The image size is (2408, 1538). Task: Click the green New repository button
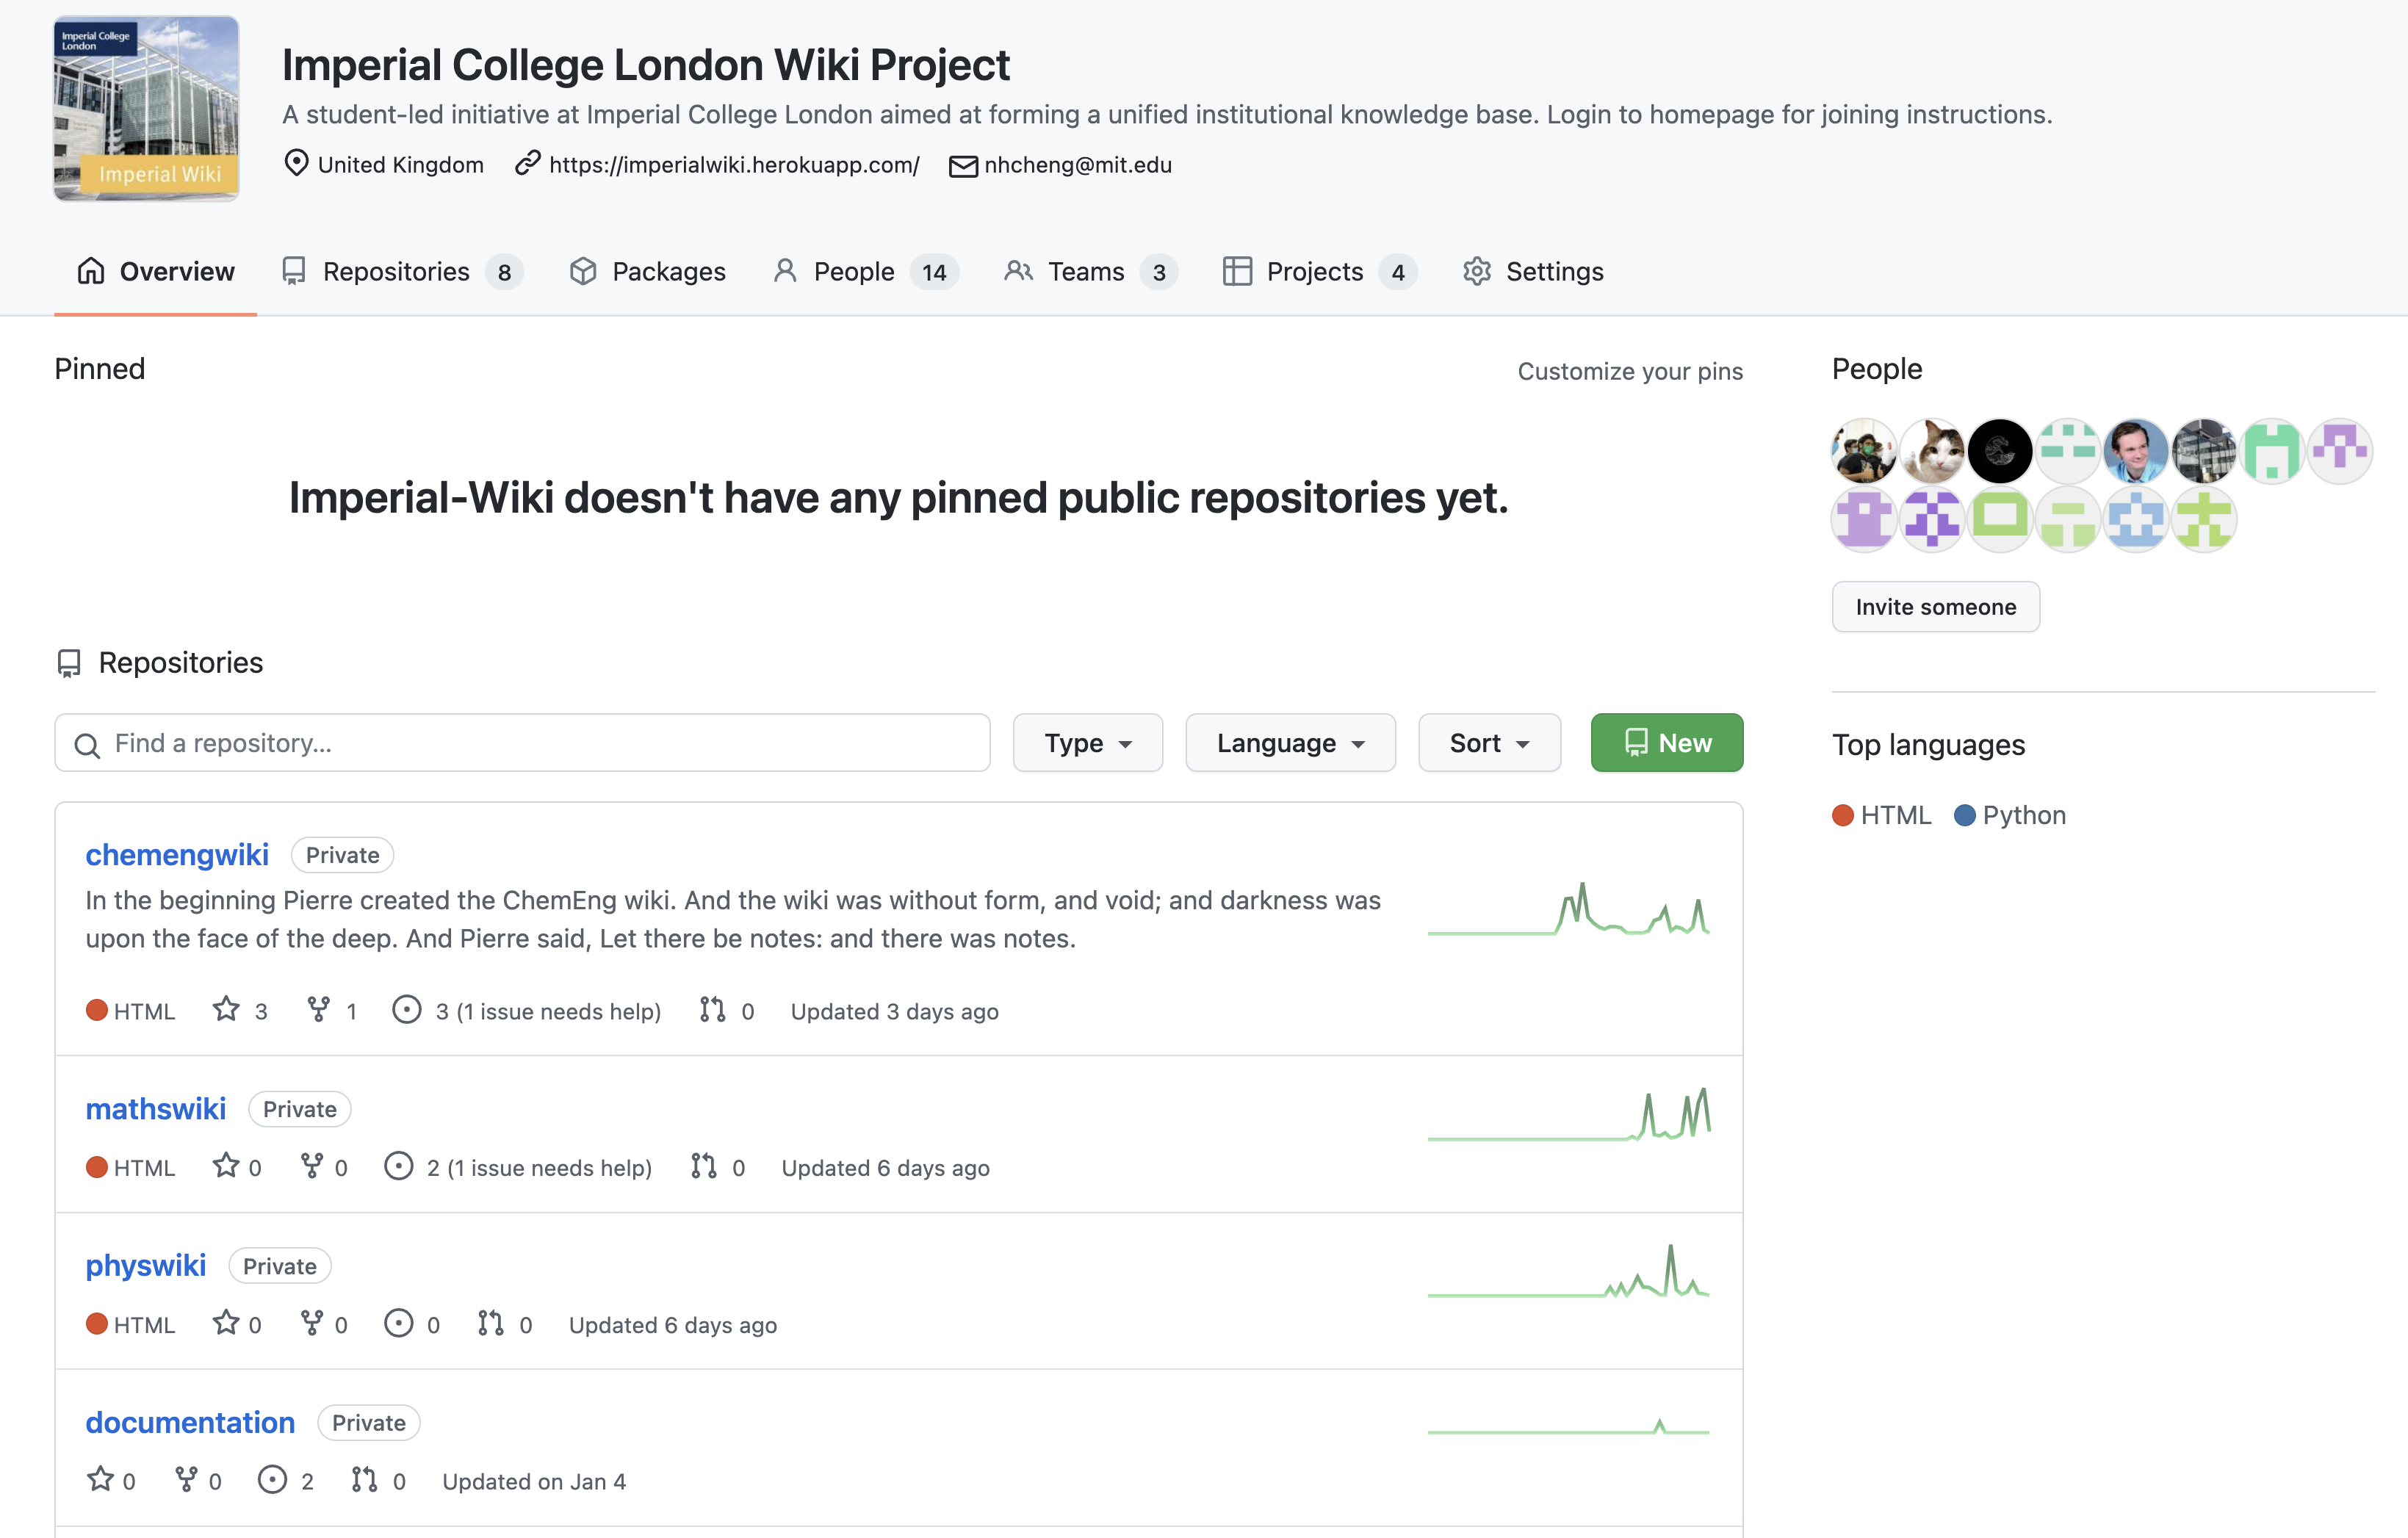pos(1667,743)
